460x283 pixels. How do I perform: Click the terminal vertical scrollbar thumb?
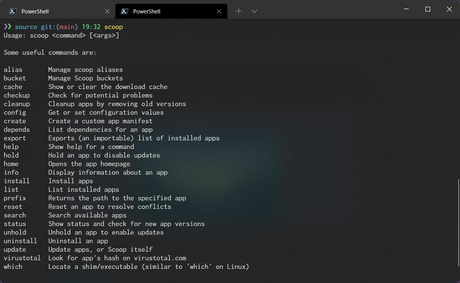(458, 222)
